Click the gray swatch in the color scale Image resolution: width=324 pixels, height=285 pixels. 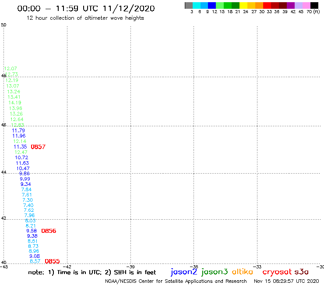[x=189, y=5]
